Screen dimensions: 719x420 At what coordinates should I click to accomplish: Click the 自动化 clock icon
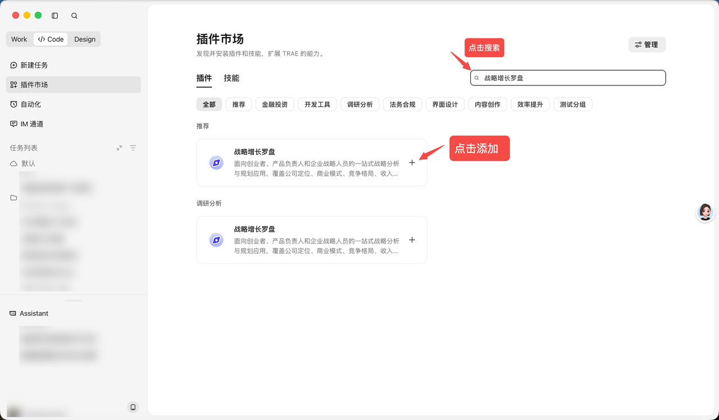pyautogui.click(x=14, y=105)
